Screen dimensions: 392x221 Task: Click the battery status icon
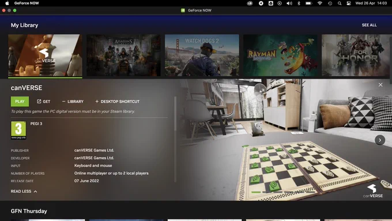[309, 3]
